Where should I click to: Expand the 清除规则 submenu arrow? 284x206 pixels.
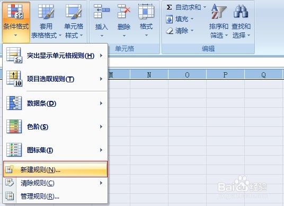[101, 183]
